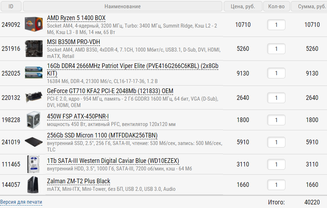The height and width of the screenshot is (208, 327).
Task: Click the Zalman case thumbnail
Action: click(x=33, y=184)
